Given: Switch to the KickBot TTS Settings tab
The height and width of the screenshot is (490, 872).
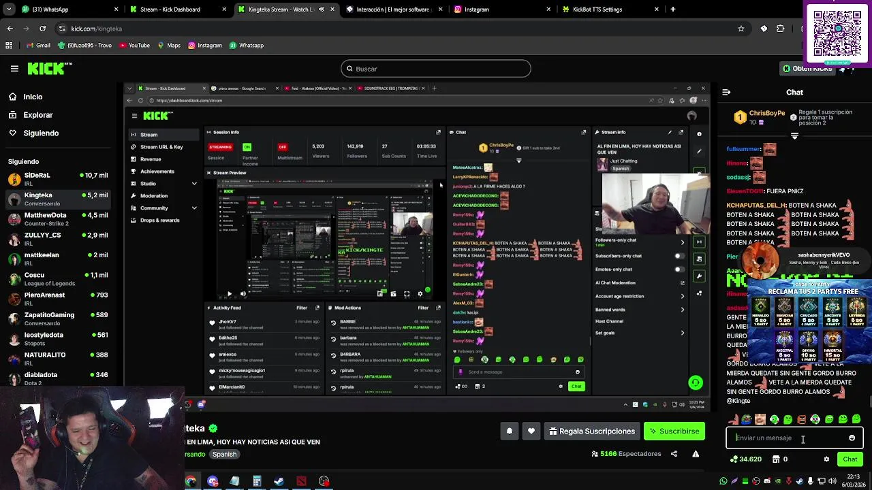Looking at the screenshot, I should (x=610, y=10).
